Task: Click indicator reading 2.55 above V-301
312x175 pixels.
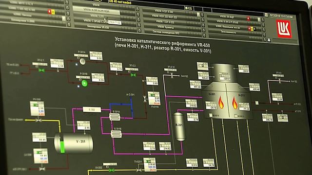Action: coord(84,125)
